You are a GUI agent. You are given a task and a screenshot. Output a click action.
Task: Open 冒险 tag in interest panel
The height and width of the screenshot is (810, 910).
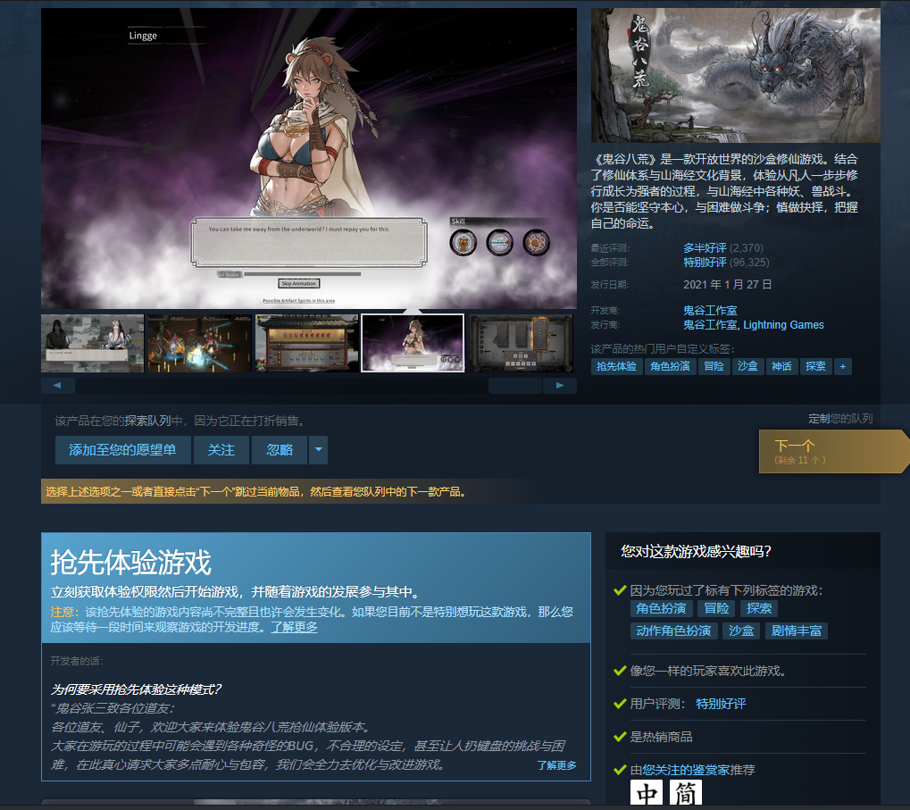click(716, 609)
